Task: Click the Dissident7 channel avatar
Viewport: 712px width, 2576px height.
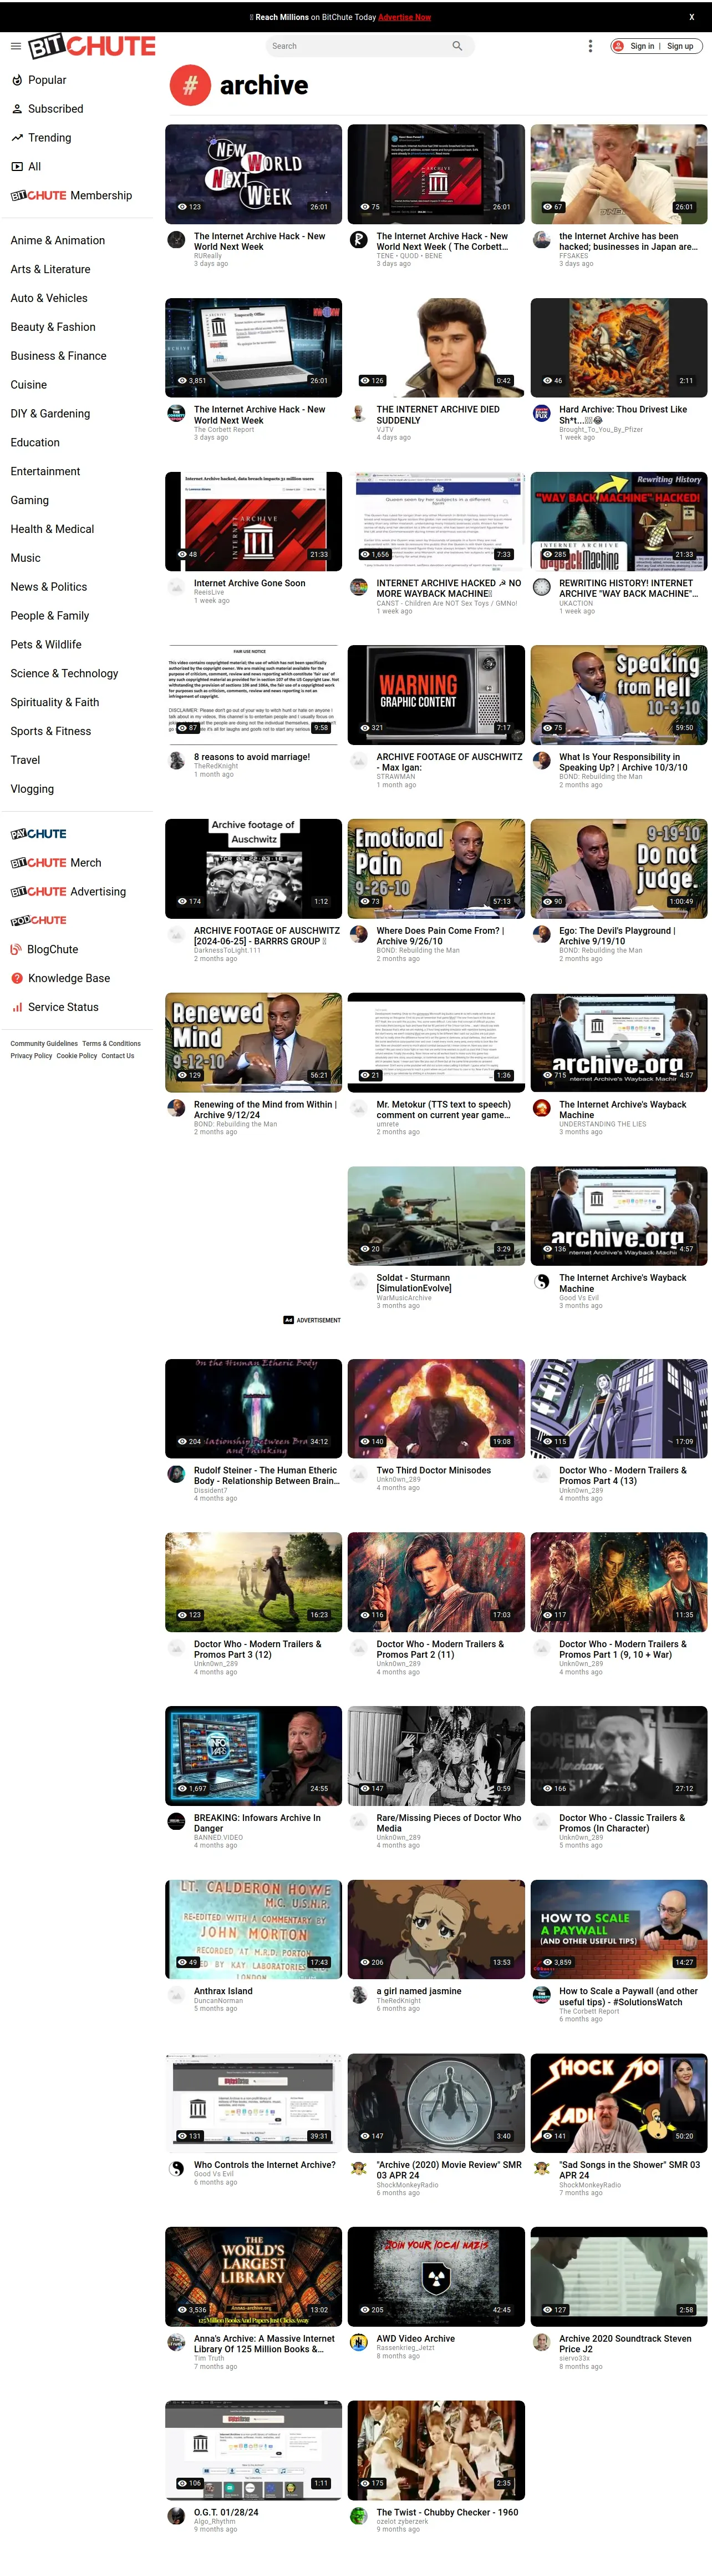Action: coord(176,1474)
